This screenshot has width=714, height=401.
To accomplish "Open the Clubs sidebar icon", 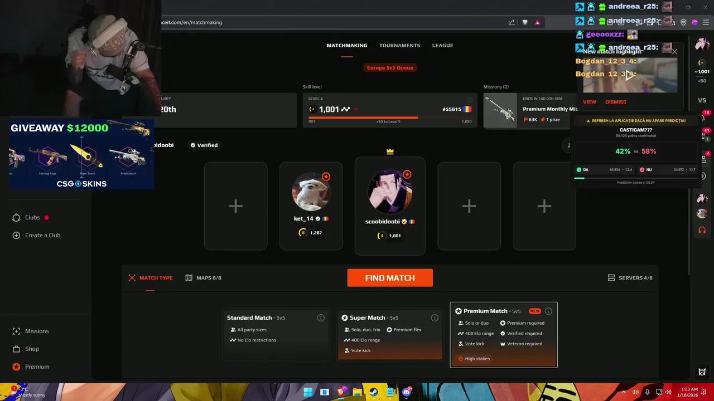I will [x=16, y=218].
